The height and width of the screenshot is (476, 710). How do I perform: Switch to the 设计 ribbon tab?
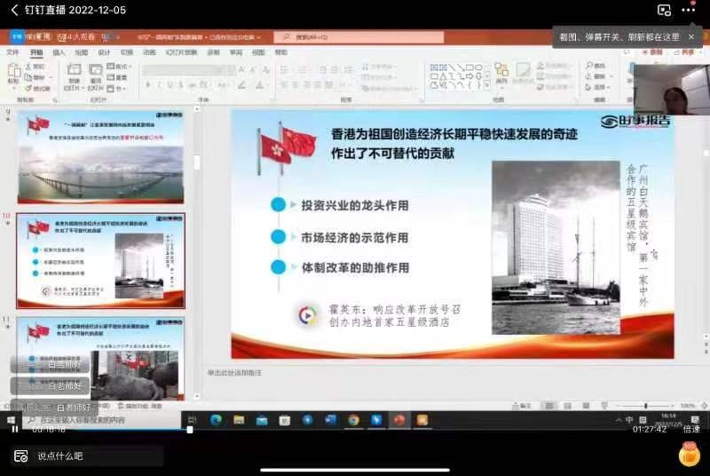click(104, 52)
